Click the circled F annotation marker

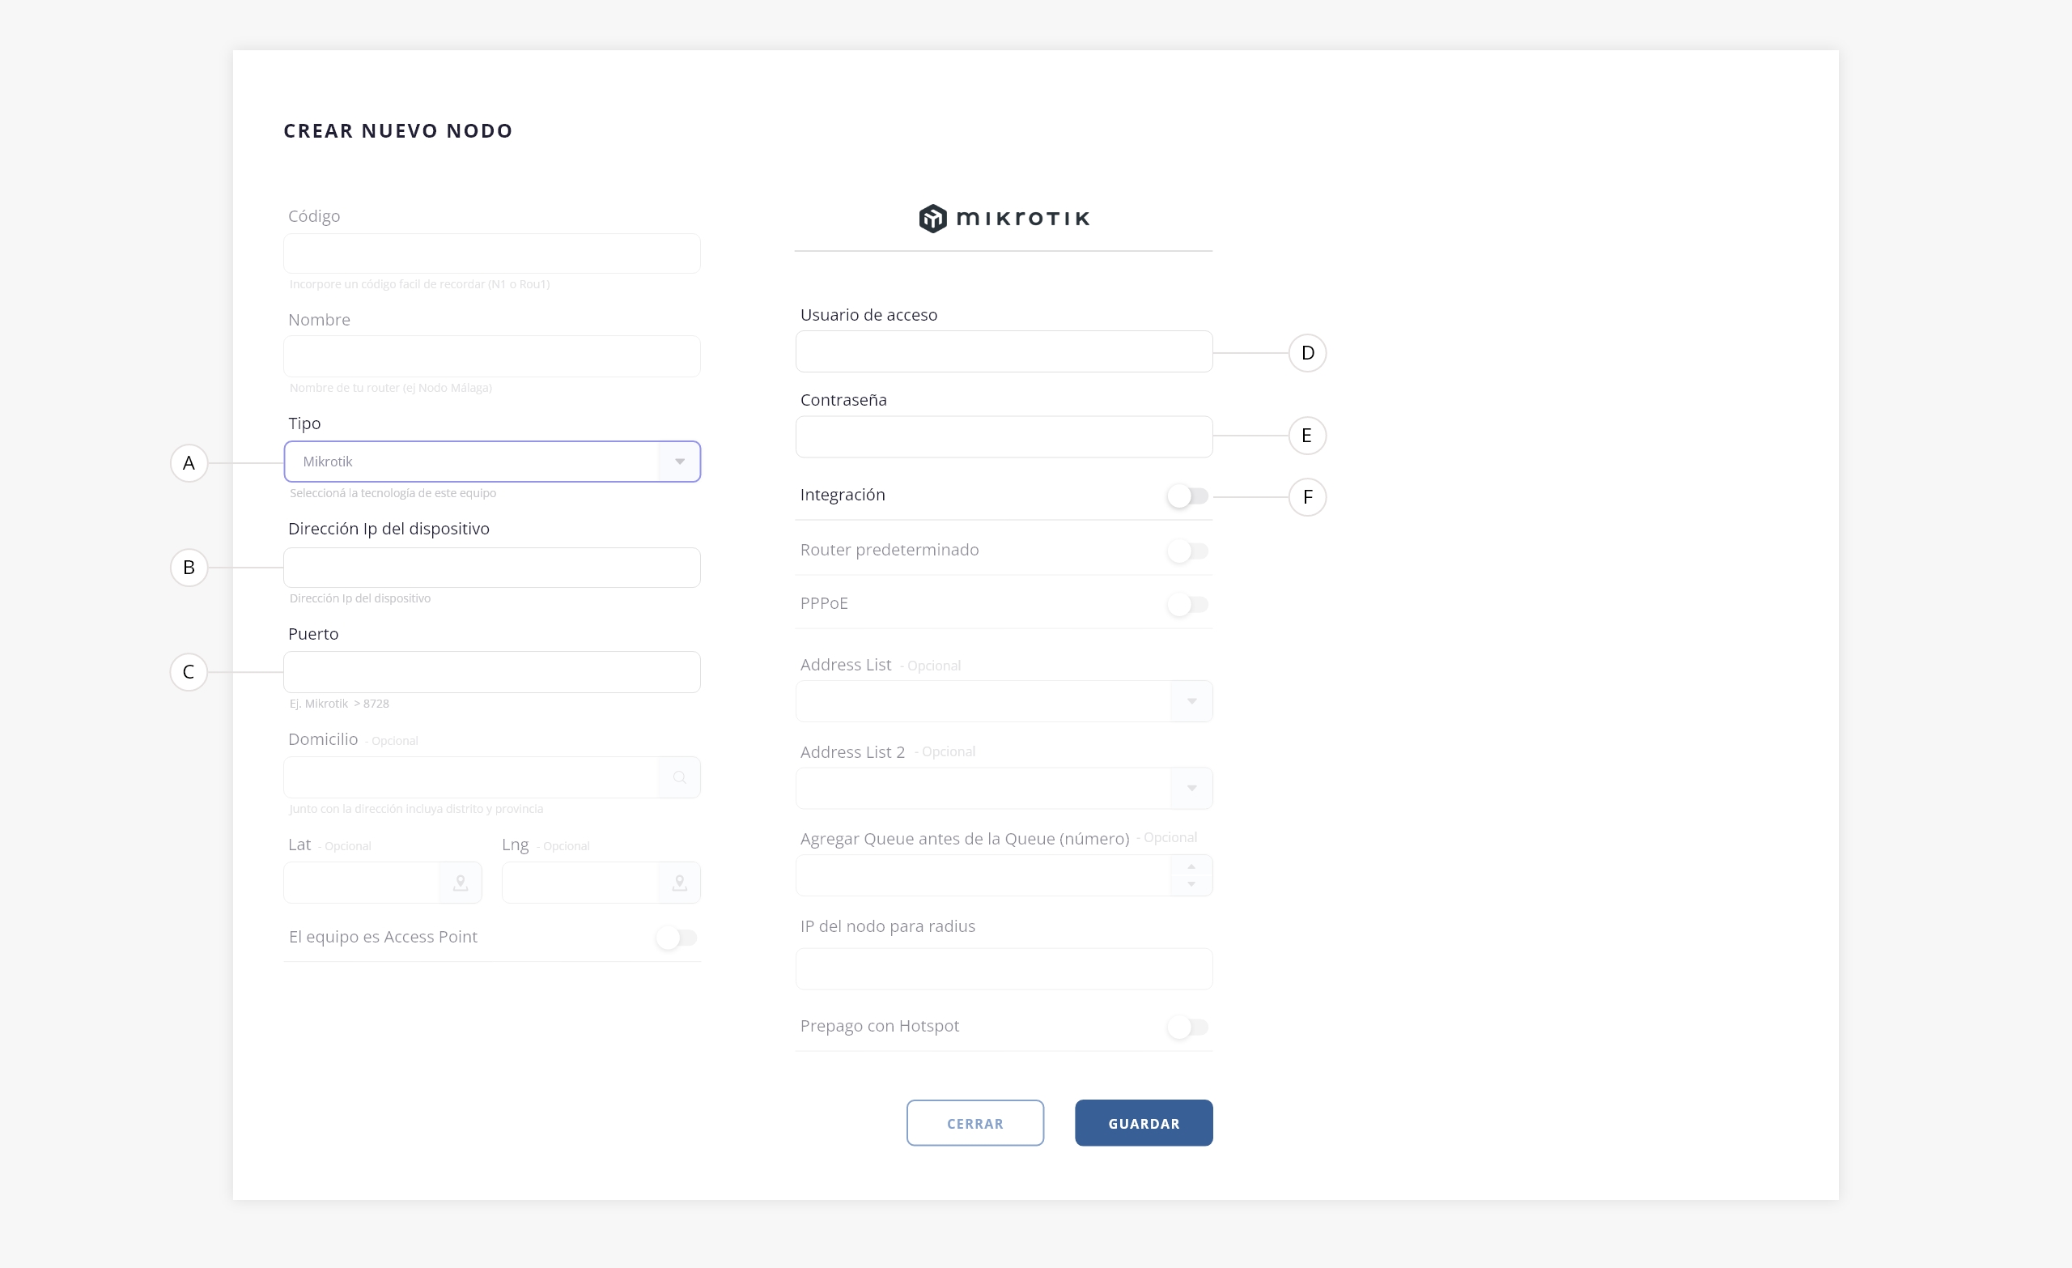[1307, 497]
